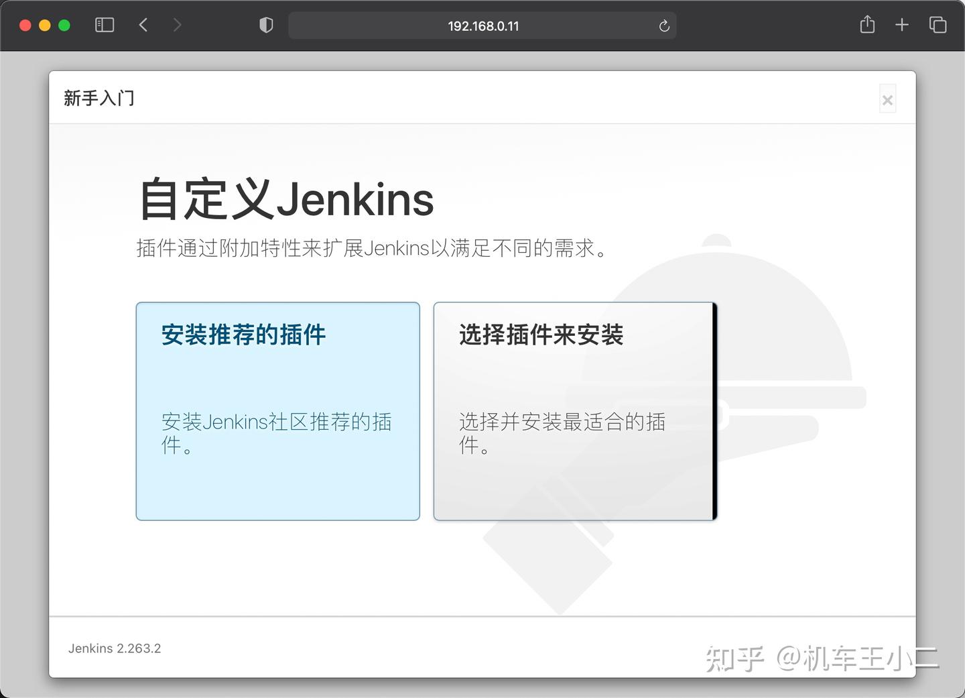This screenshot has height=698, width=965.
Task: Close the 新手入门 setup dialog
Action: 887,99
